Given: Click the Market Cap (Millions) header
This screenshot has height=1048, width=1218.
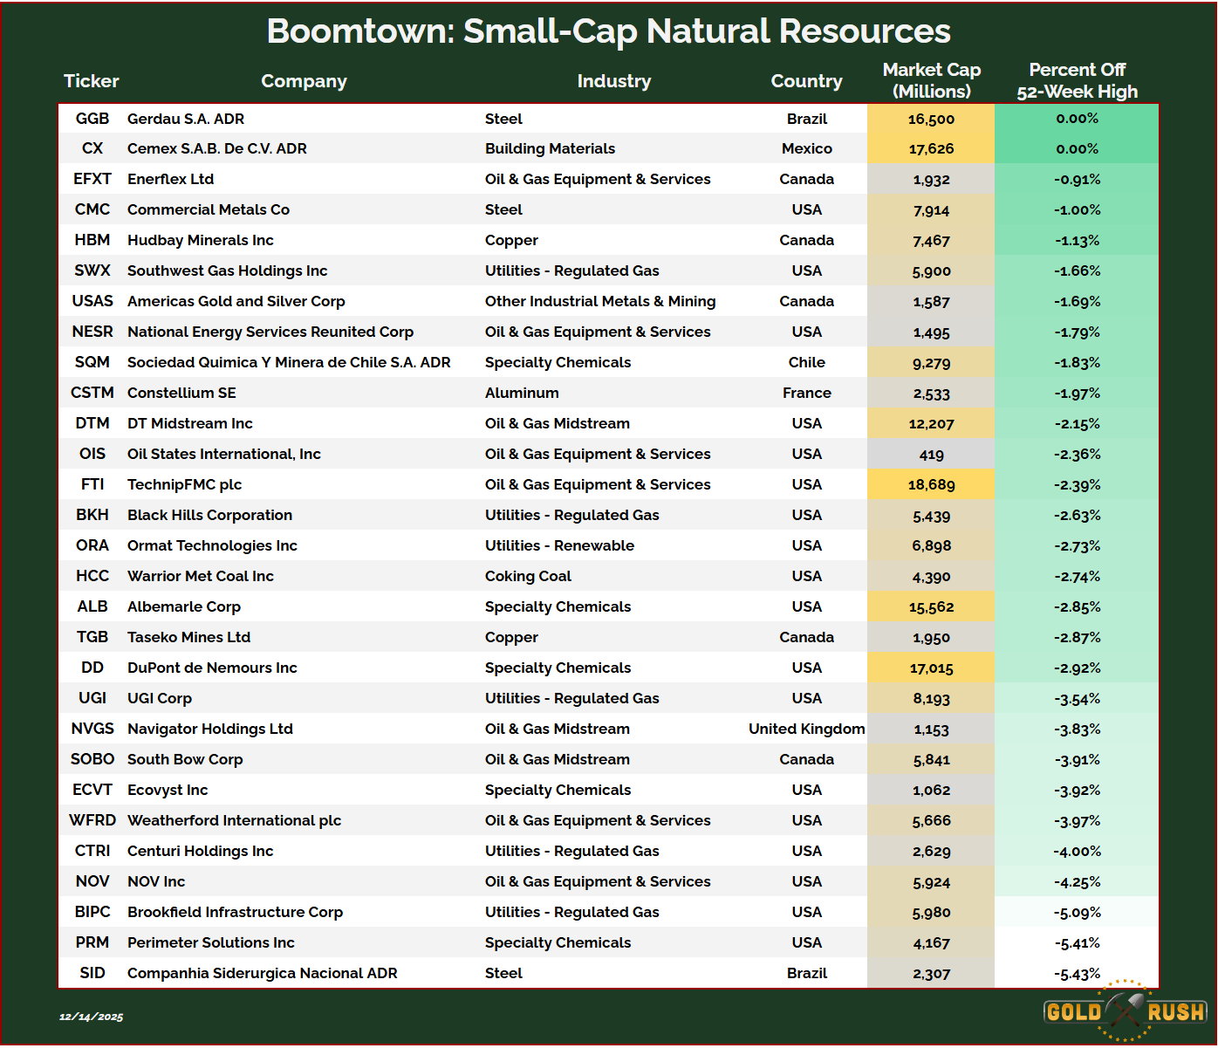Looking at the screenshot, I should (931, 80).
